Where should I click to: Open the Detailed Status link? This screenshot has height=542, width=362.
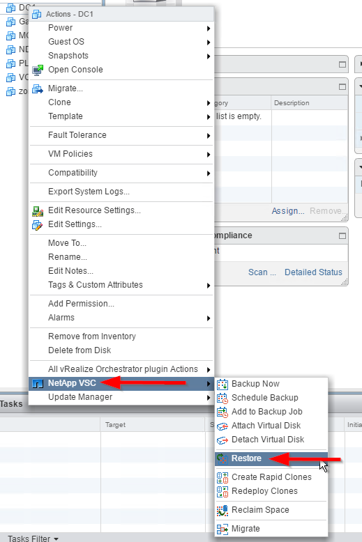click(x=313, y=272)
